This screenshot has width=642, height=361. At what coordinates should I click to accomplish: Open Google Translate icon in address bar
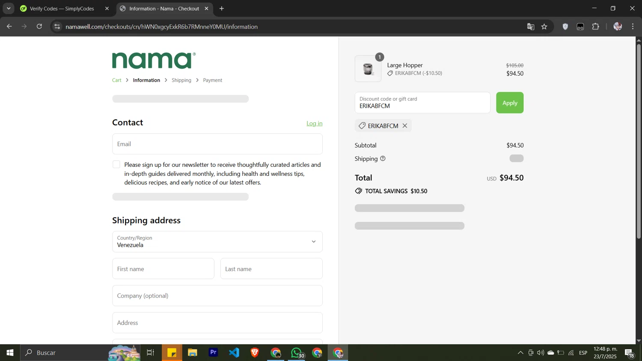coord(531,27)
